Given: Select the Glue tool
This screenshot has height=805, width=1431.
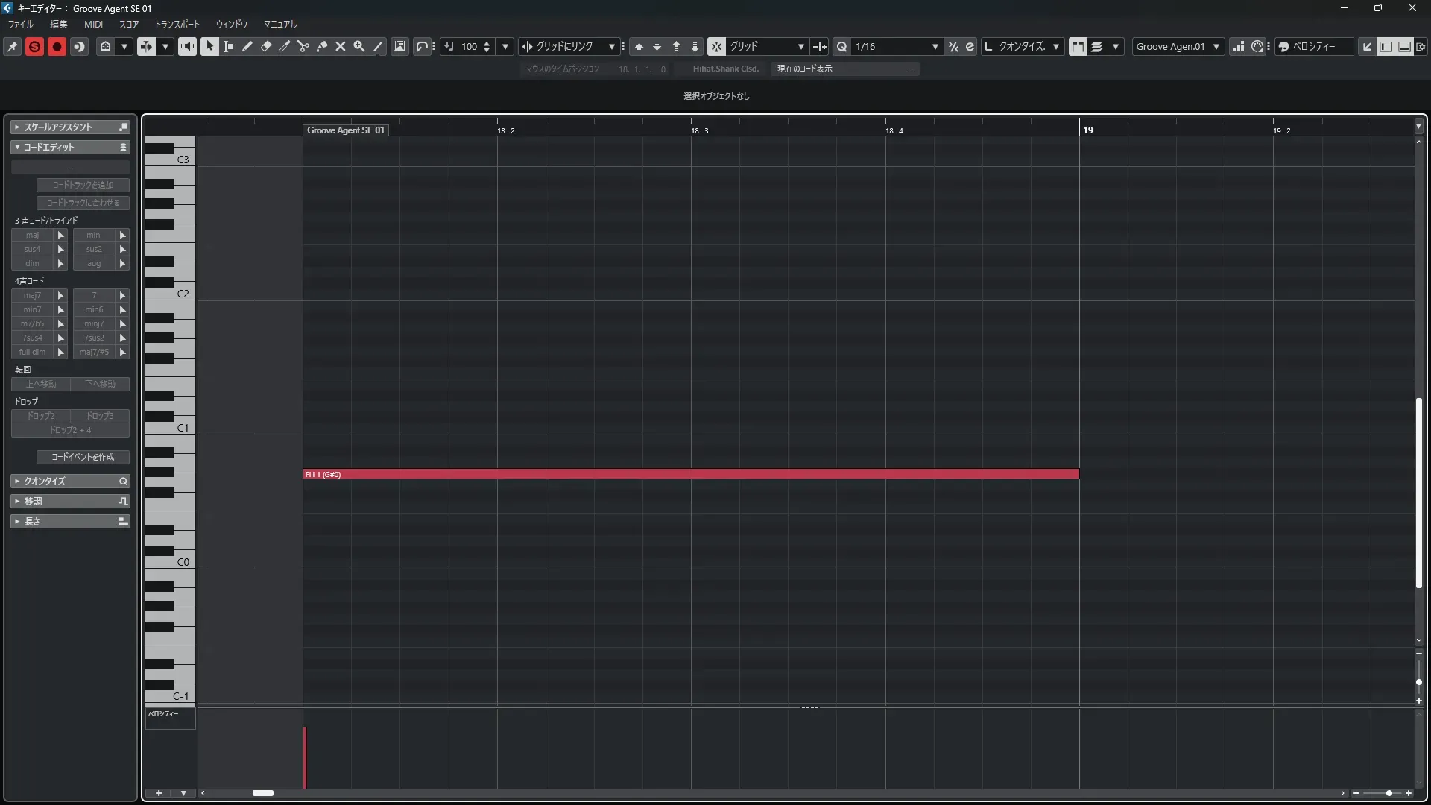Looking at the screenshot, I should tap(322, 46).
